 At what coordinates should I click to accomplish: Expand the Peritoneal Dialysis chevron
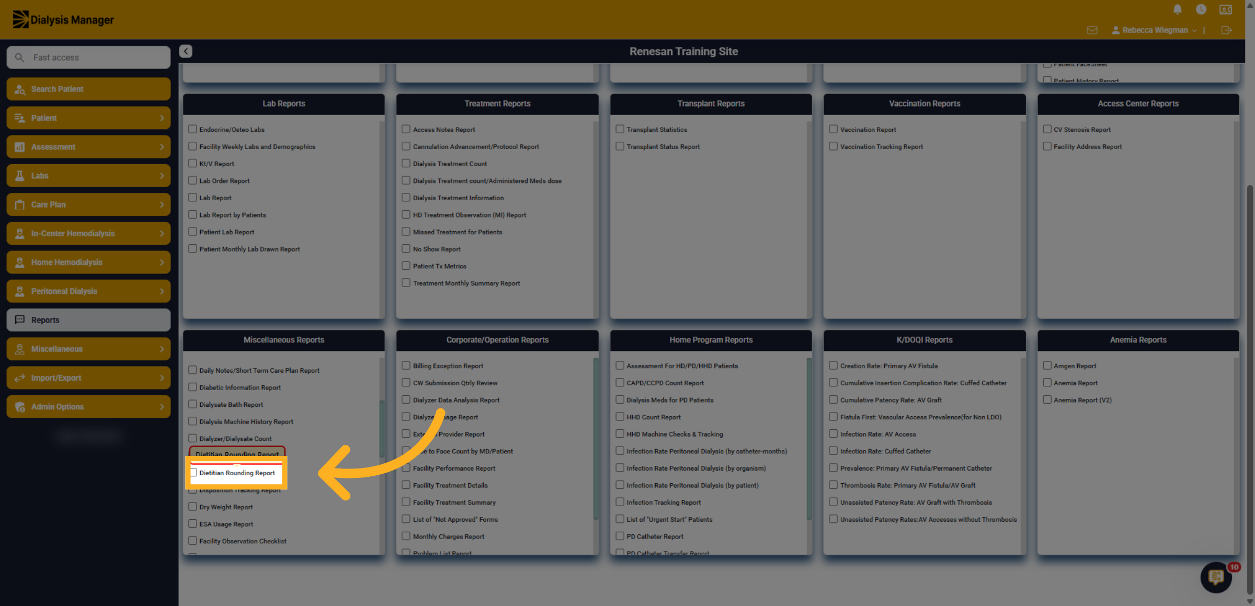pos(162,291)
